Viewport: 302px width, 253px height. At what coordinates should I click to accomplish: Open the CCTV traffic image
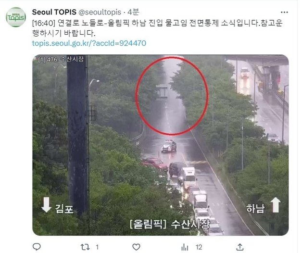tap(161, 145)
